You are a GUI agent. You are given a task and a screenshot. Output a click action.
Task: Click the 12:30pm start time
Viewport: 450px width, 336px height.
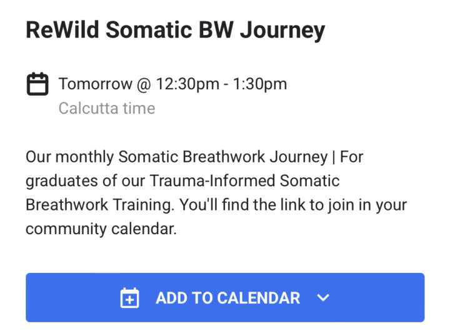point(187,84)
